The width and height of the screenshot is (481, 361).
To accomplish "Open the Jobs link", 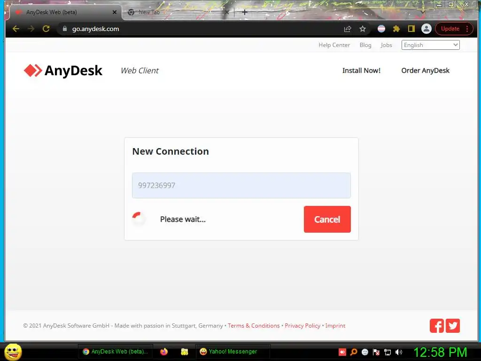I will (386, 45).
